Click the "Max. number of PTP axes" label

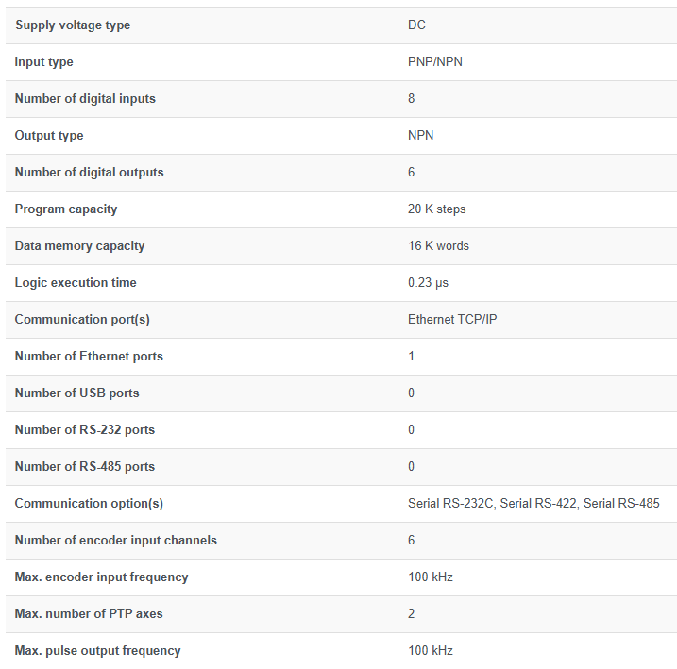tap(89, 614)
